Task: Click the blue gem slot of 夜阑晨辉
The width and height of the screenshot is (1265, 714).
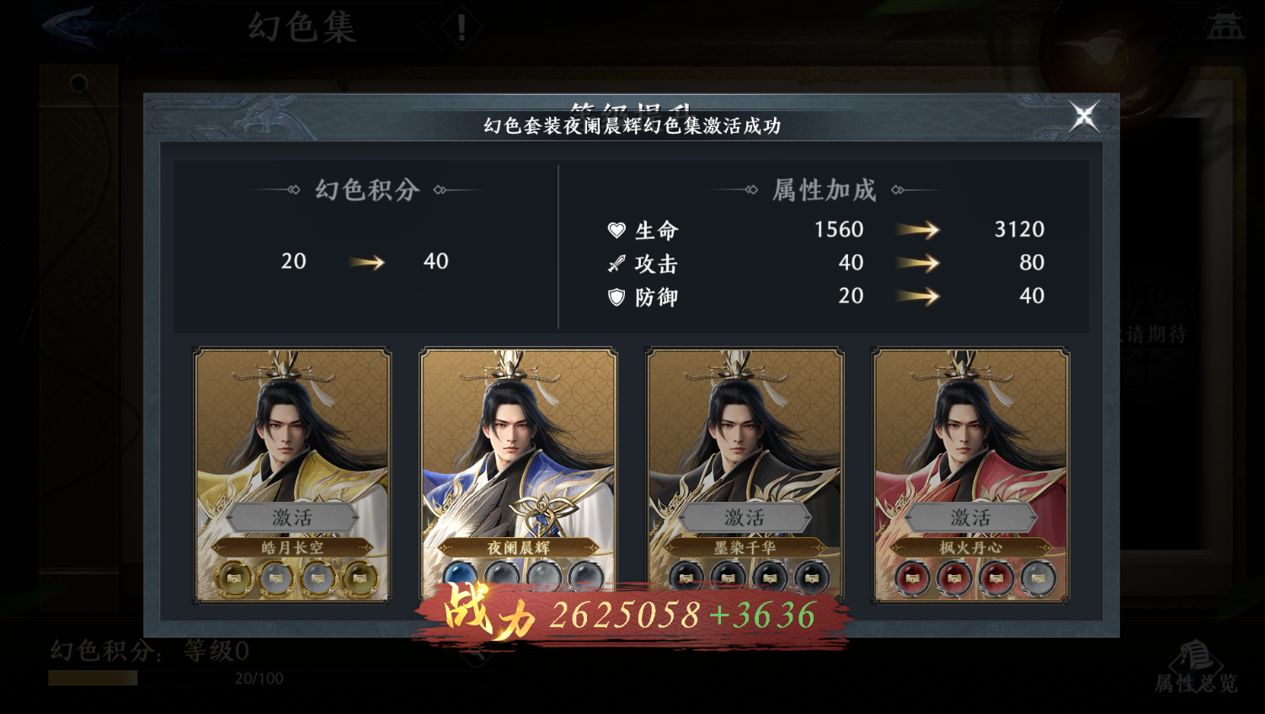Action: pyautogui.click(x=460, y=576)
